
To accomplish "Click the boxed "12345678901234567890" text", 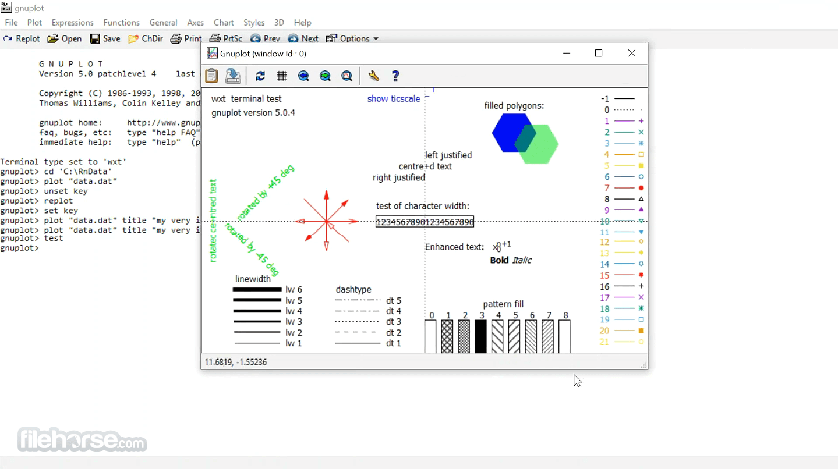I will click(425, 222).
